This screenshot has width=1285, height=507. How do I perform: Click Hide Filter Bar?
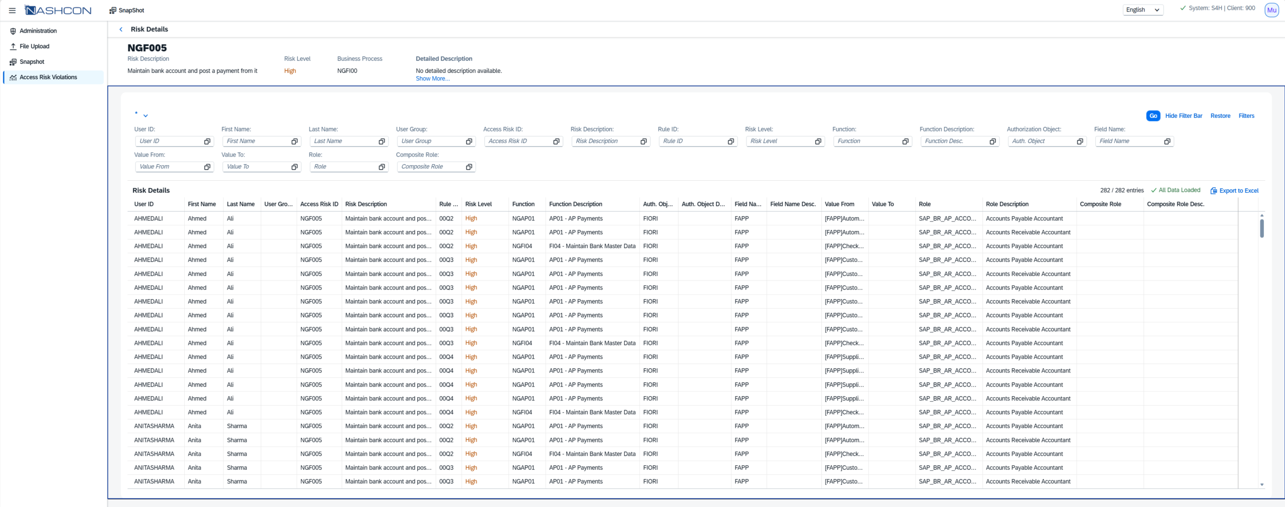coord(1183,116)
